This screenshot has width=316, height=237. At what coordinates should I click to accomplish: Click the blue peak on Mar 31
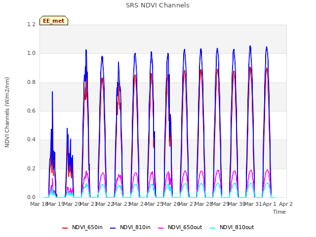250,46
